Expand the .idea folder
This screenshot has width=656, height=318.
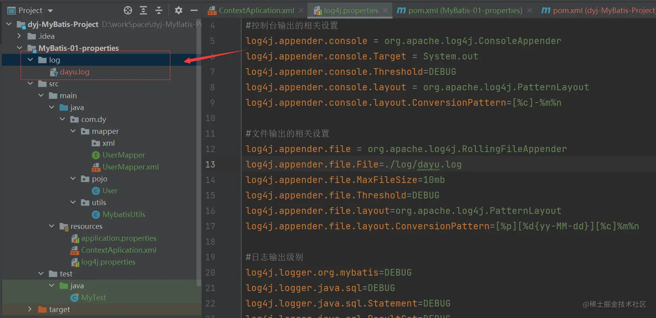[19, 36]
